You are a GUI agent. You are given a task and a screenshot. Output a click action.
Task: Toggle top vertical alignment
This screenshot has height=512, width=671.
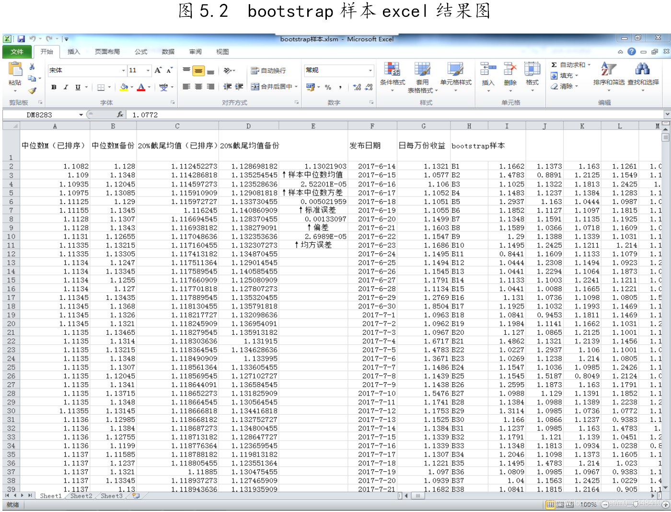[186, 71]
